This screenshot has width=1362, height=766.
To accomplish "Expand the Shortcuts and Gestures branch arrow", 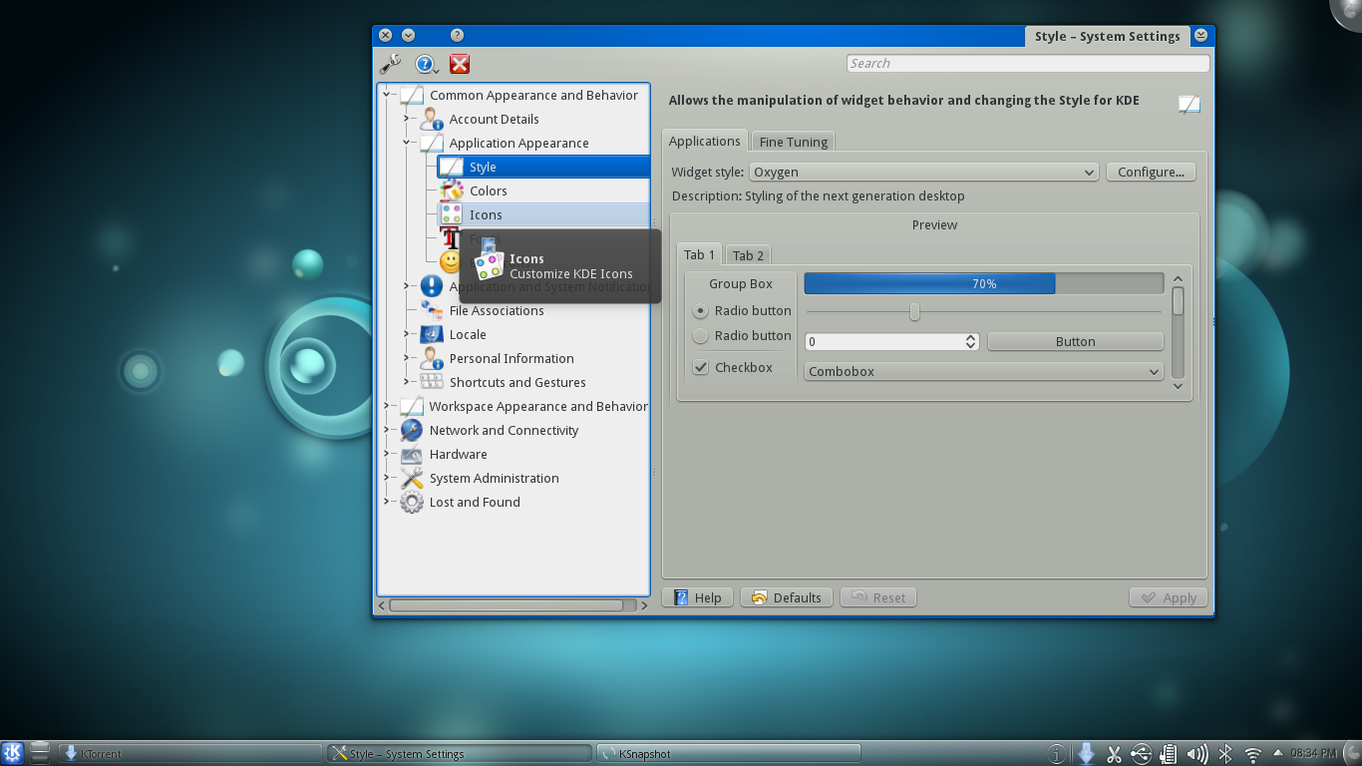I will (x=407, y=382).
